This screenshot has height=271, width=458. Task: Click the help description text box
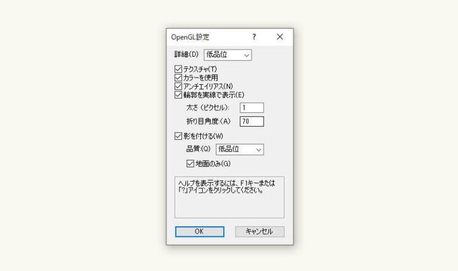point(229,198)
